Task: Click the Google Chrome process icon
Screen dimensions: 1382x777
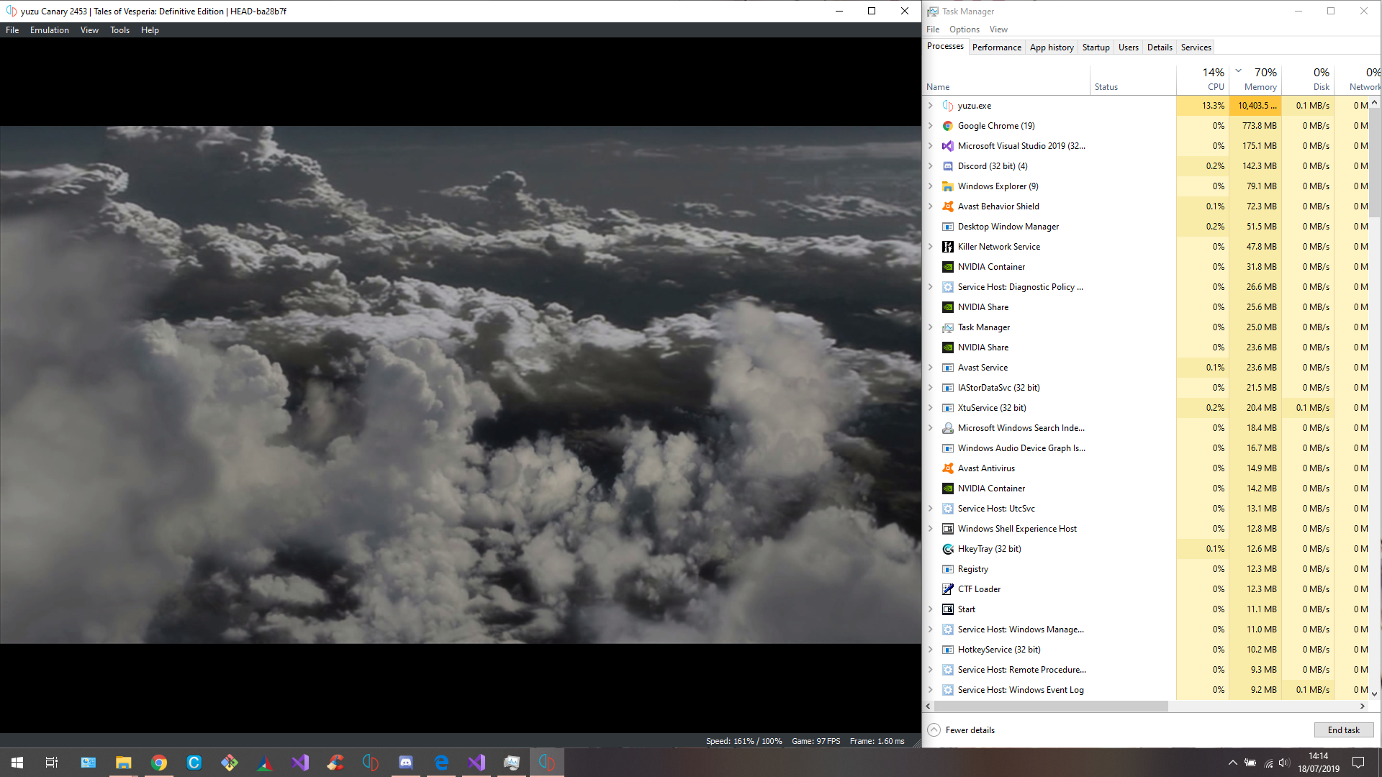Action: pyautogui.click(x=948, y=126)
